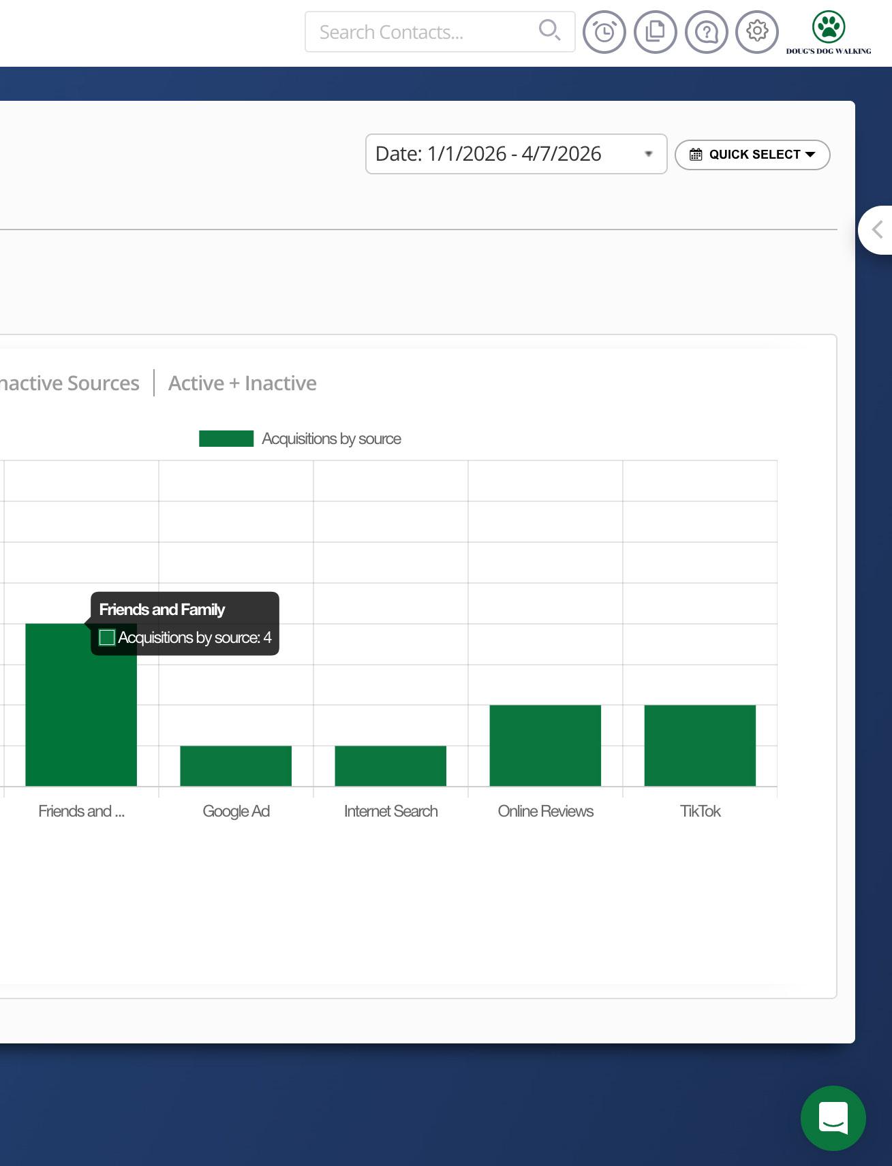This screenshot has height=1166, width=892.
Task: Click the calendar icon in Quick Select
Action: (696, 155)
